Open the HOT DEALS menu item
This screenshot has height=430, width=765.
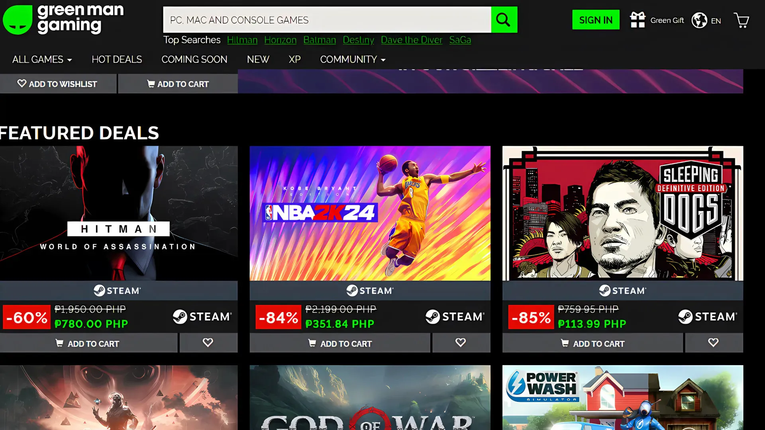pos(117,60)
